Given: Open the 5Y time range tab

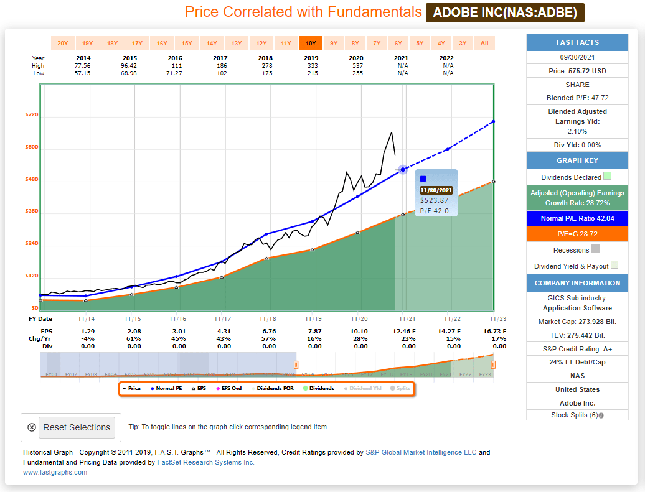Looking at the screenshot, I should [x=420, y=43].
